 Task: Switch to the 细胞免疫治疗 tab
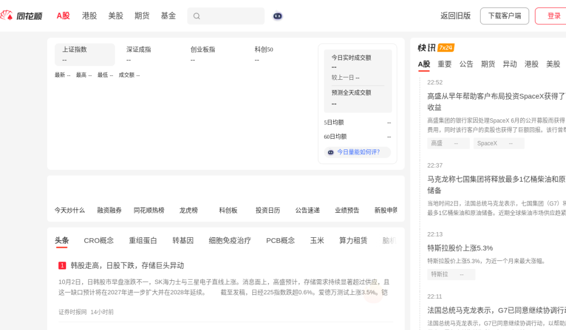pos(230,241)
